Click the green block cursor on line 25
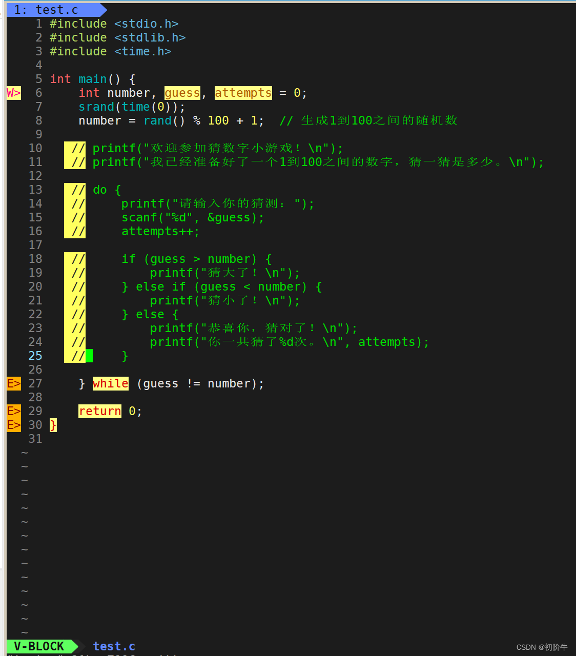576x656 pixels. click(x=89, y=356)
